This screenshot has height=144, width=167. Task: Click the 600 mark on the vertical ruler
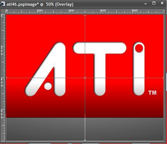coord(2,114)
